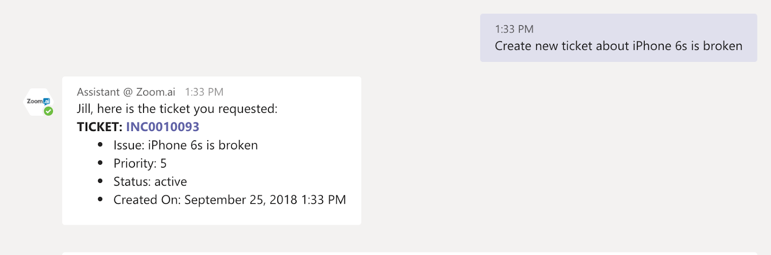The height and width of the screenshot is (255, 771).
Task: Select the "Create new ticket" sent message text
Action: pos(618,46)
